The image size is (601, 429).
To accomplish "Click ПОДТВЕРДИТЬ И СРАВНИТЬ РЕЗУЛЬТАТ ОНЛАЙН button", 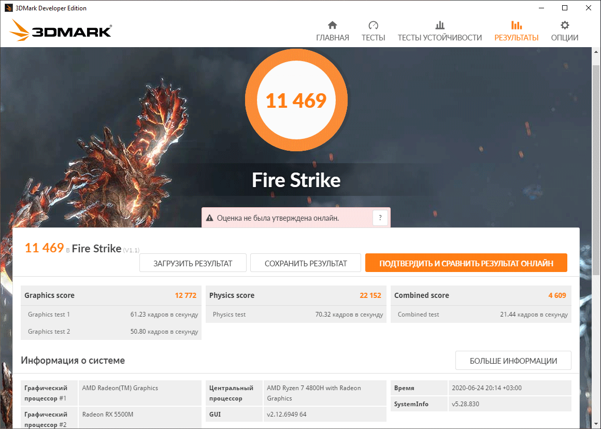I will point(466,263).
